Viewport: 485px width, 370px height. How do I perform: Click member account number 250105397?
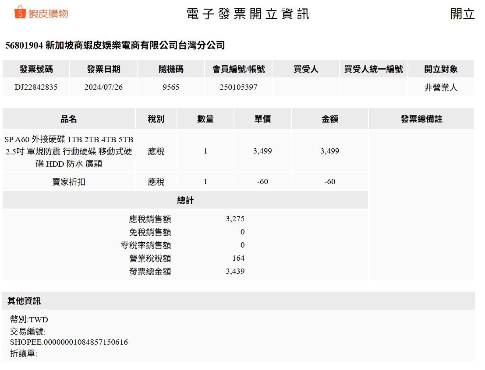(x=238, y=87)
